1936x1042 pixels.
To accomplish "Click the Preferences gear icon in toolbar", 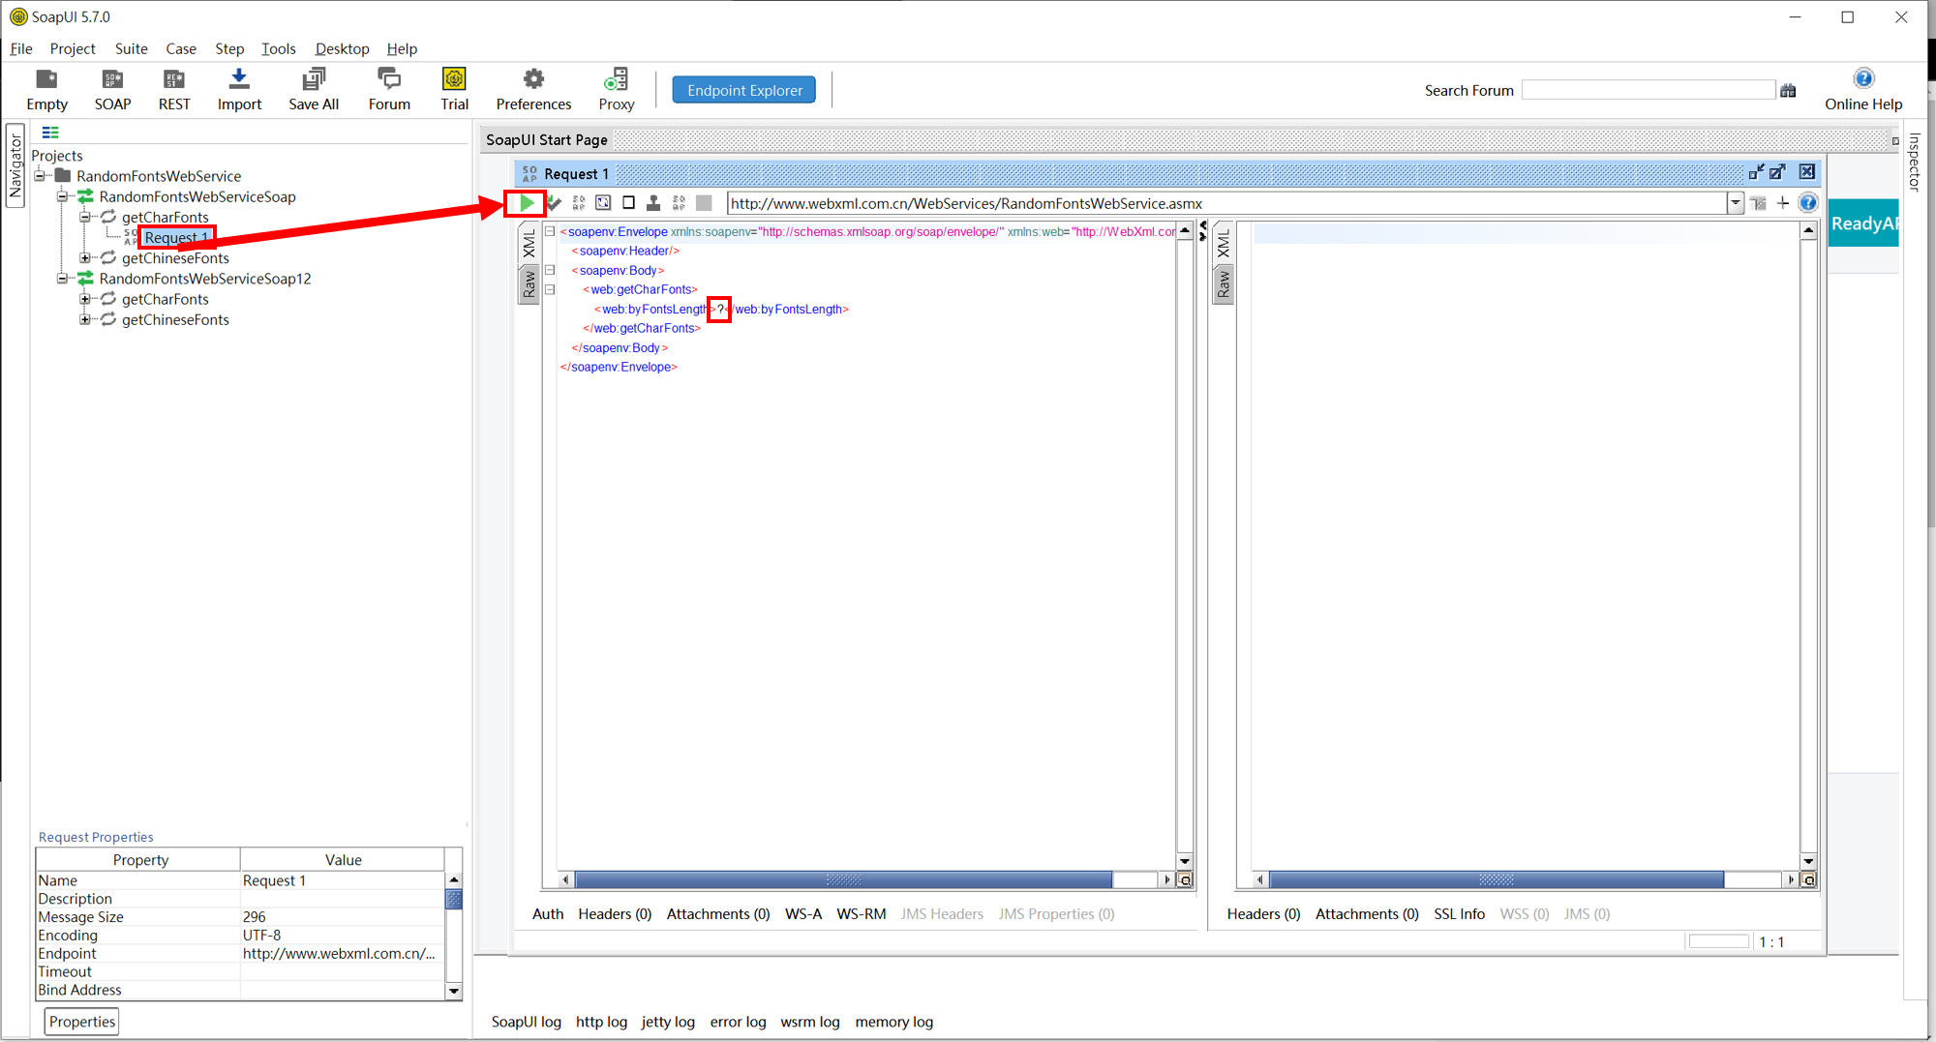I will 533,79.
